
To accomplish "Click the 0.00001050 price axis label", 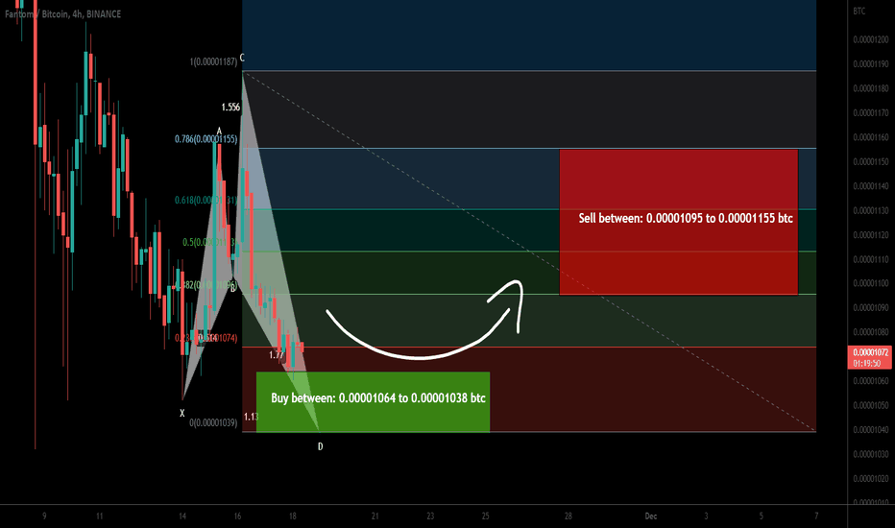I will click(x=870, y=405).
